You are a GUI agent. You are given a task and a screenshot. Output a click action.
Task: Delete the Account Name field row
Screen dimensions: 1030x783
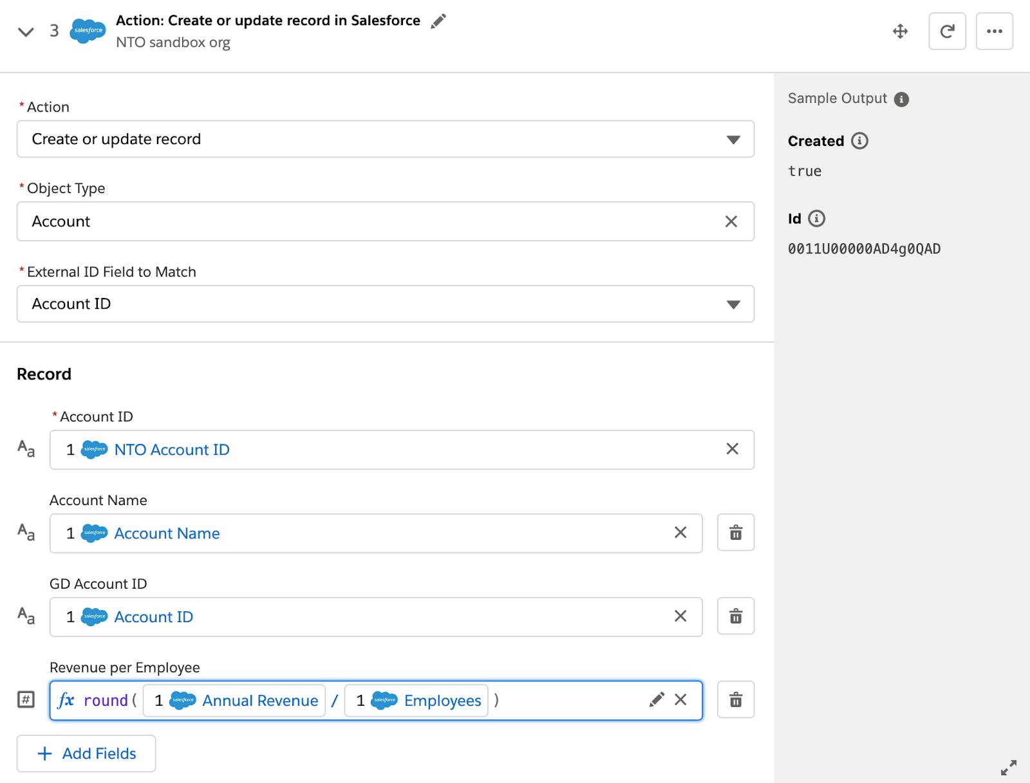tap(736, 533)
